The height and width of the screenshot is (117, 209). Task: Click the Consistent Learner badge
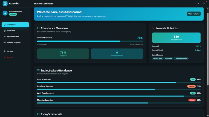point(181,58)
